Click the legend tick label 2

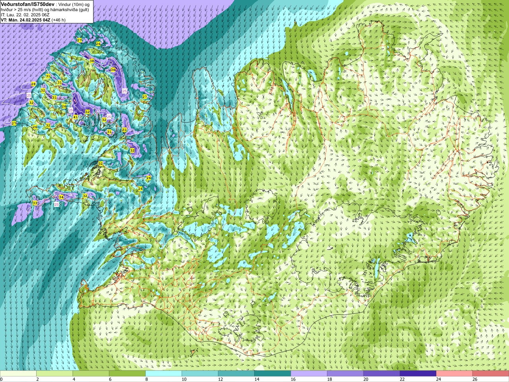click(37, 379)
